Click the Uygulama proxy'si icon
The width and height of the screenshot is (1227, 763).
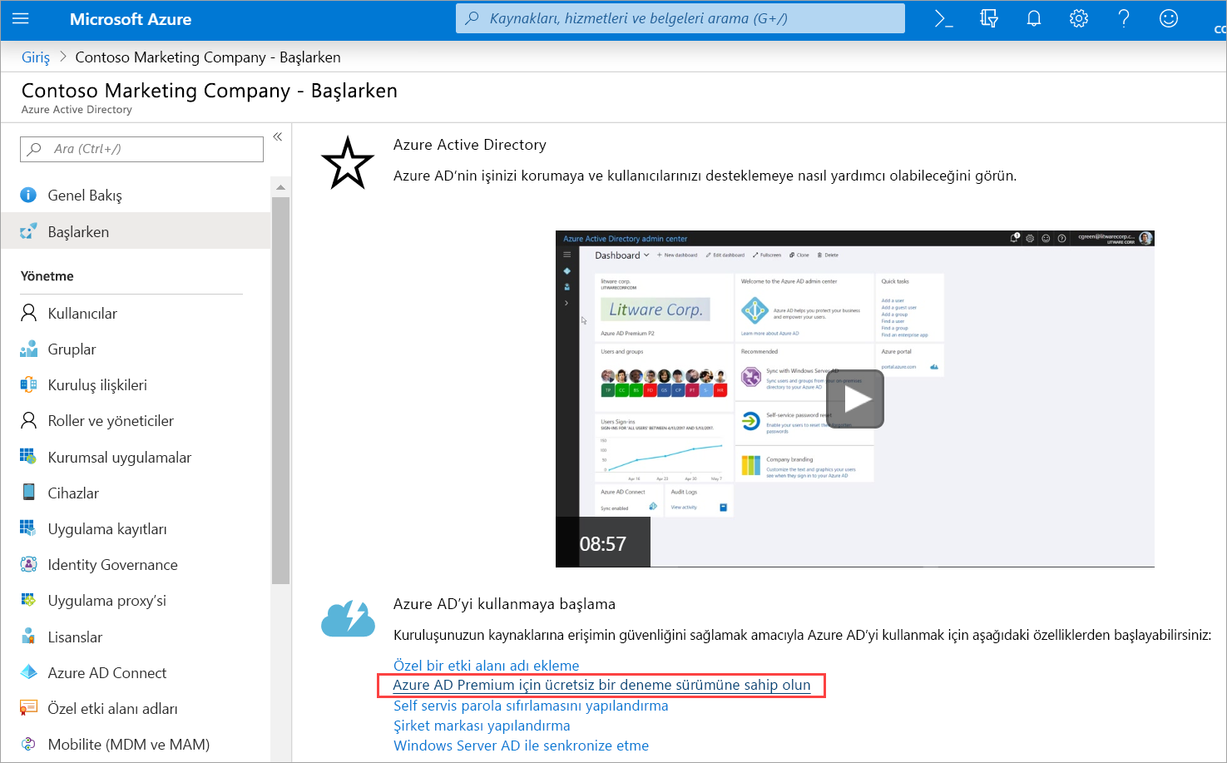coord(28,600)
